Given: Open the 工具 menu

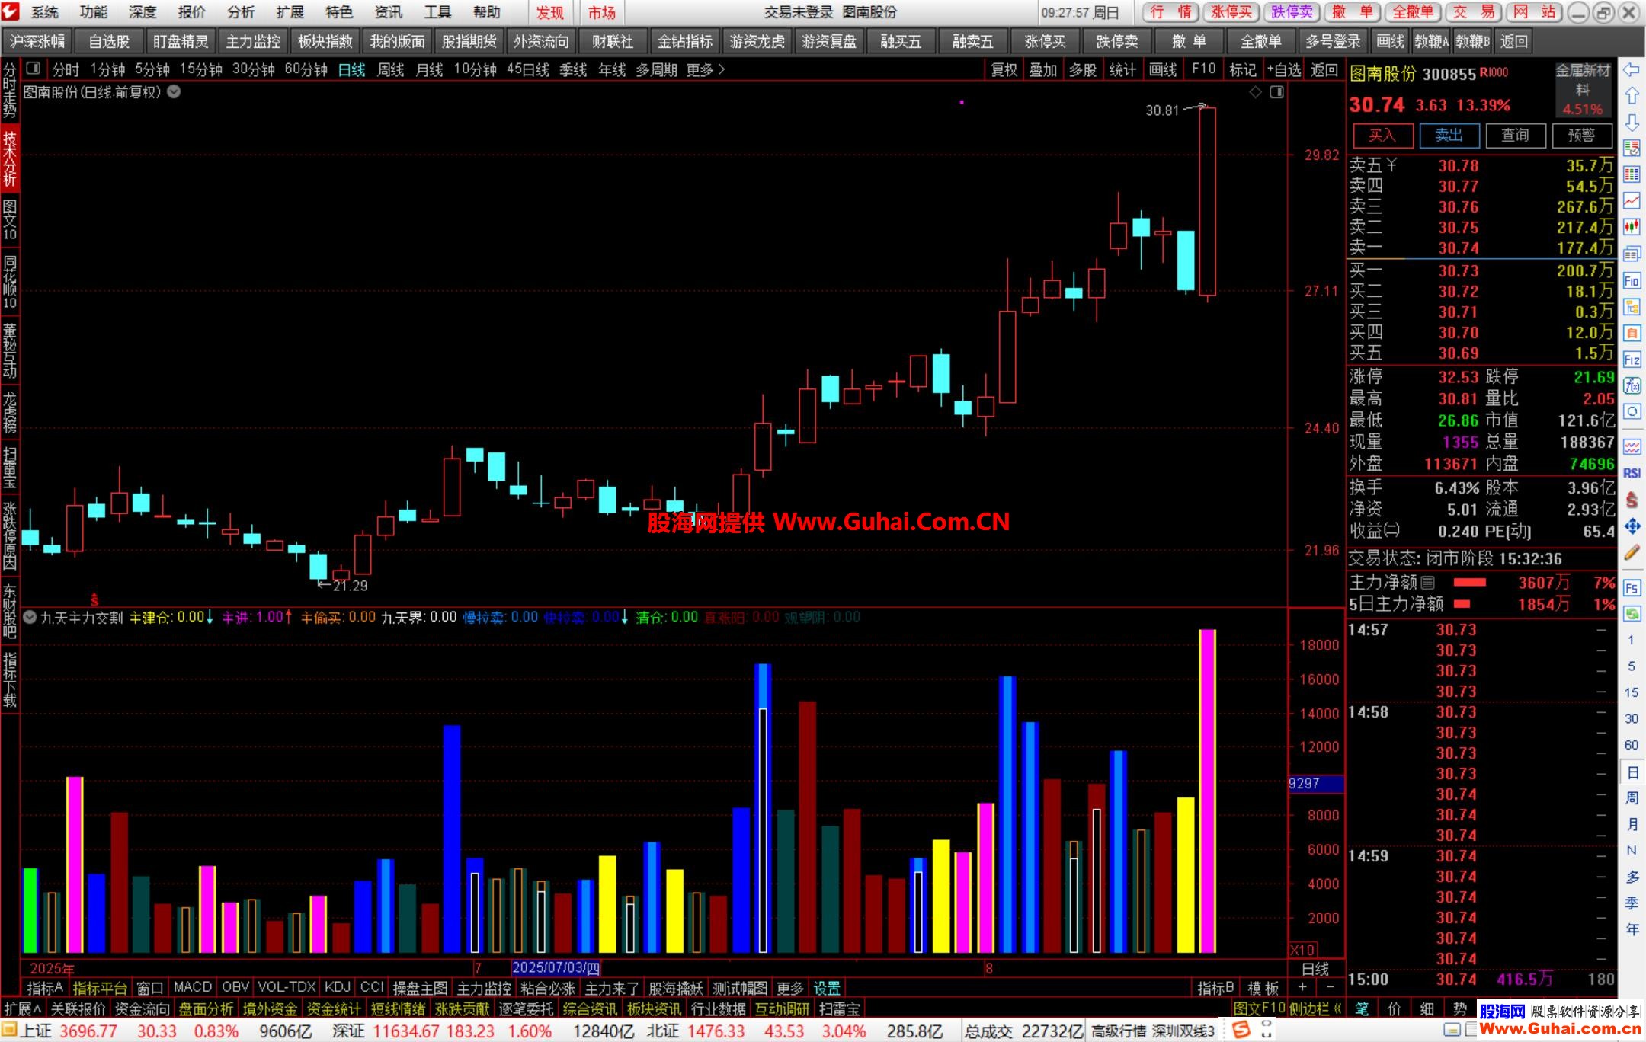Looking at the screenshot, I should (437, 12).
